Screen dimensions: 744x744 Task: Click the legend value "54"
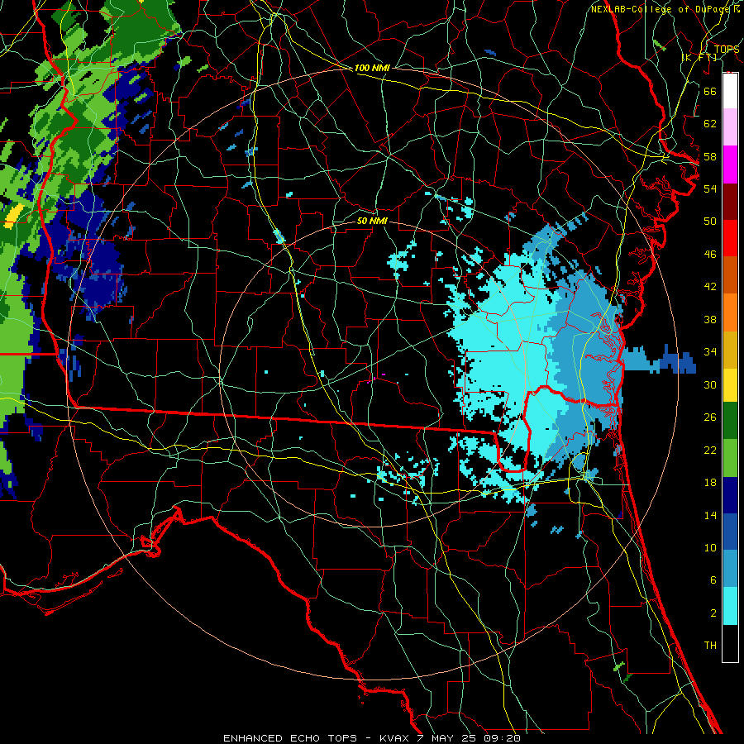coord(710,188)
